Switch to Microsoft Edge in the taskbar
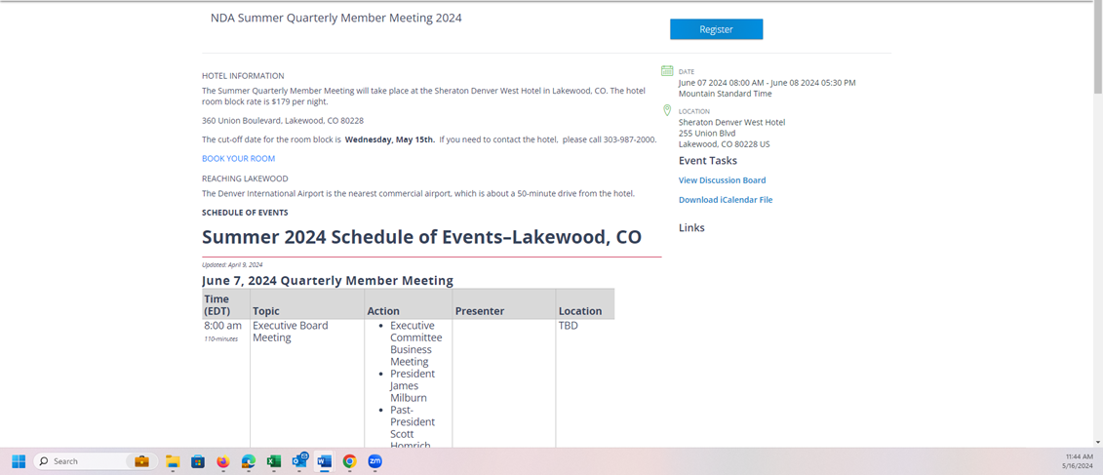 [x=249, y=461]
